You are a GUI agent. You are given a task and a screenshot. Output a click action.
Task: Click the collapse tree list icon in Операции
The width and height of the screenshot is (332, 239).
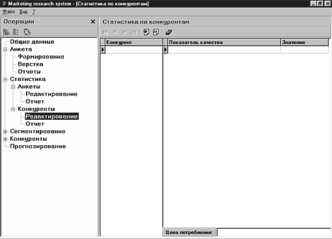(x=16, y=32)
